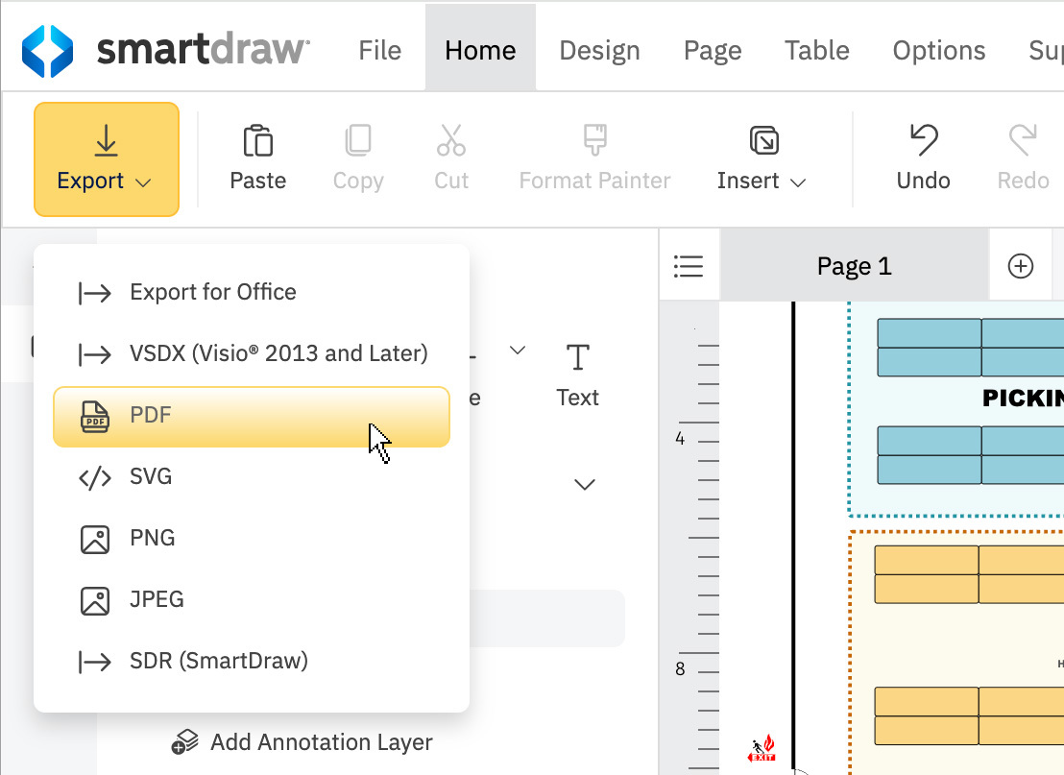Expand the chevron below Text tool
This screenshot has width=1064, height=775.
[x=584, y=485]
